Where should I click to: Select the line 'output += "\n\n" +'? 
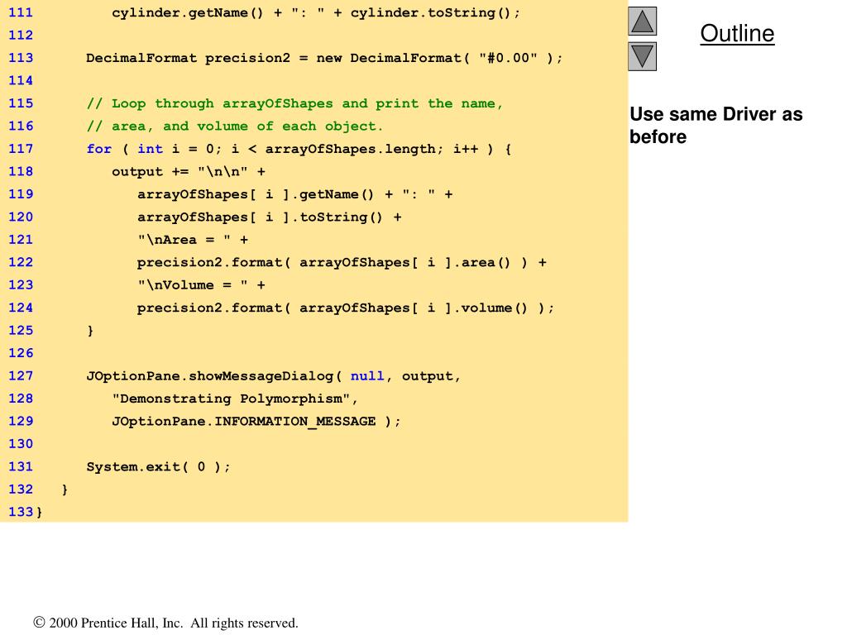[189, 172]
